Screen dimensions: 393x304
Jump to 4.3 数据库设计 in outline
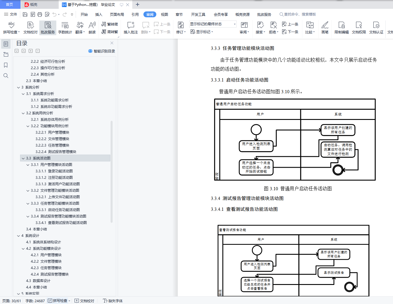[38, 281]
